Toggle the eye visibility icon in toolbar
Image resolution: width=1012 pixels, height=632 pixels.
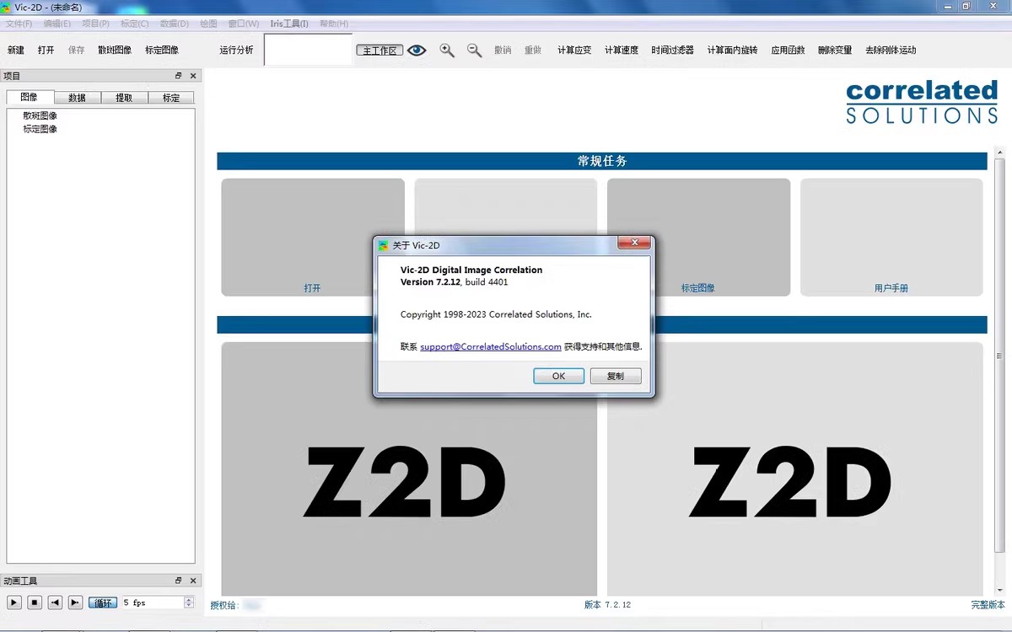coord(417,51)
